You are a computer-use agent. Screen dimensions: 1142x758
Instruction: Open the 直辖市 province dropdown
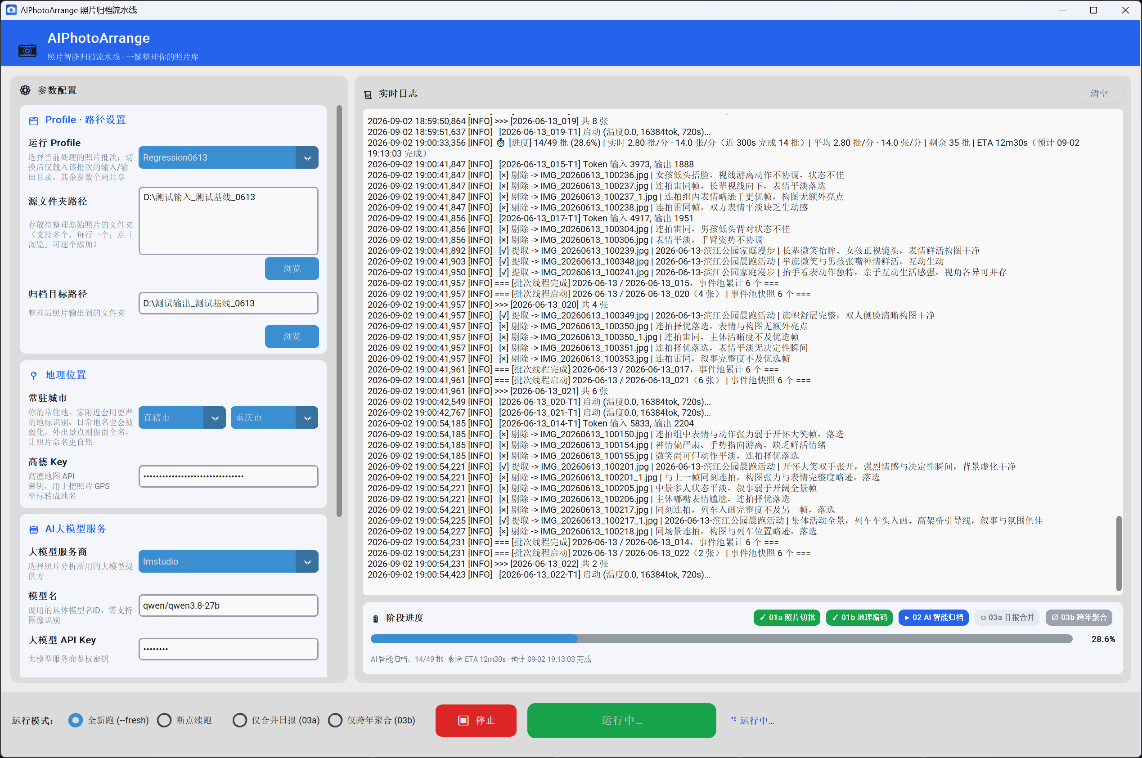[182, 417]
